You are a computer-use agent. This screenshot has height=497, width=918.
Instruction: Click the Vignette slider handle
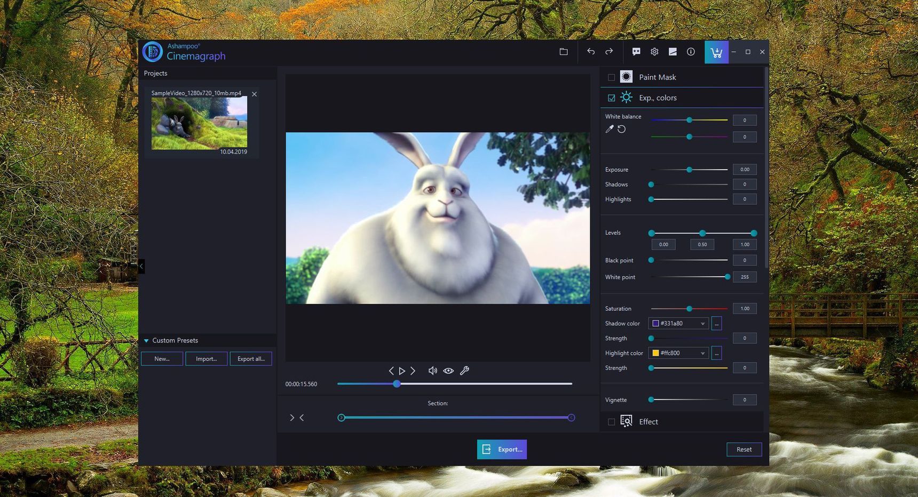click(651, 399)
